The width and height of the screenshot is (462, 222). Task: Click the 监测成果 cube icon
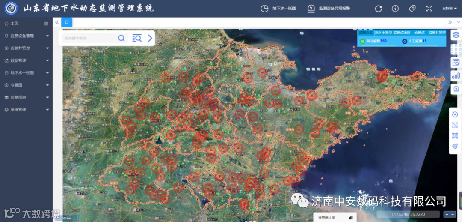tap(6, 97)
